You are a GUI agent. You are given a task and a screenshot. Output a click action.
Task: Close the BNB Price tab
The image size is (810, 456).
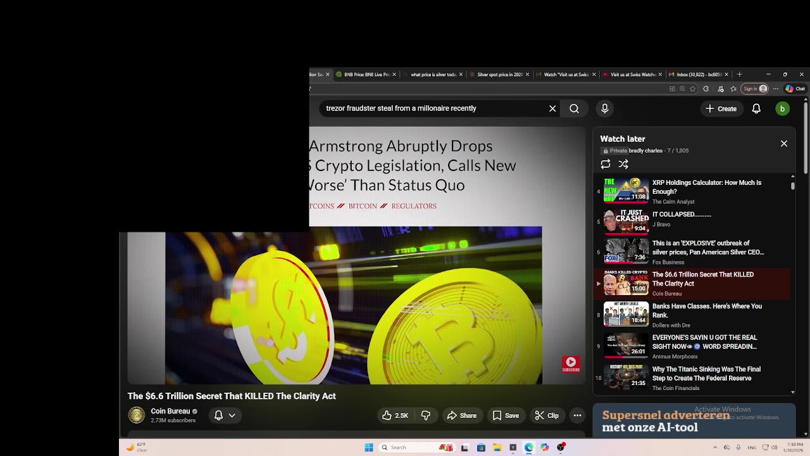(394, 74)
